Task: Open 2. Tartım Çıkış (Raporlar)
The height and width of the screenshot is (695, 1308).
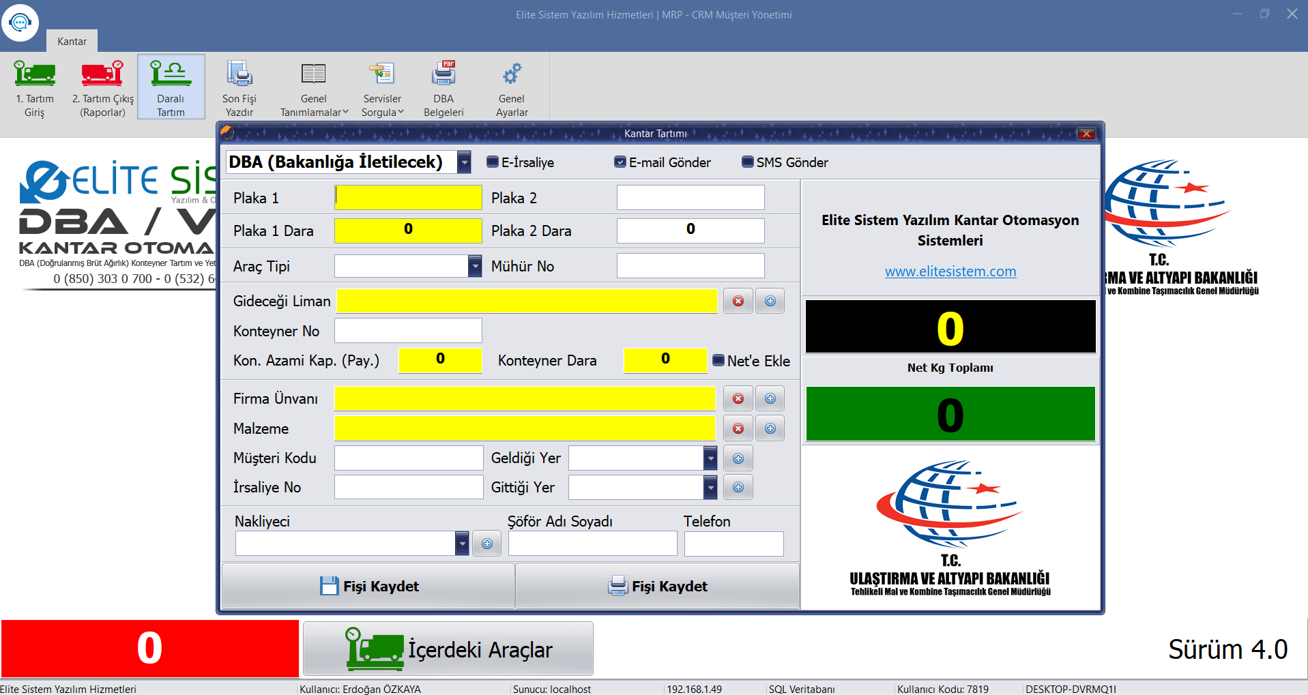Action: click(102, 74)
